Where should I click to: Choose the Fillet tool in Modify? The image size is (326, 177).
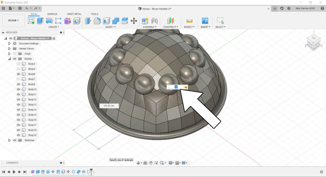coord(97,21)
